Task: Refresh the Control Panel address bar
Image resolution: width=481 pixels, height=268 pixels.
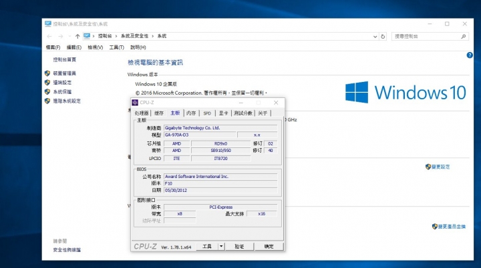Action: point(383,37)
